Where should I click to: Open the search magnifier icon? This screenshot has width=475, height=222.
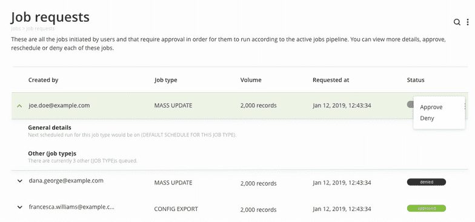(x=457, y=22)
